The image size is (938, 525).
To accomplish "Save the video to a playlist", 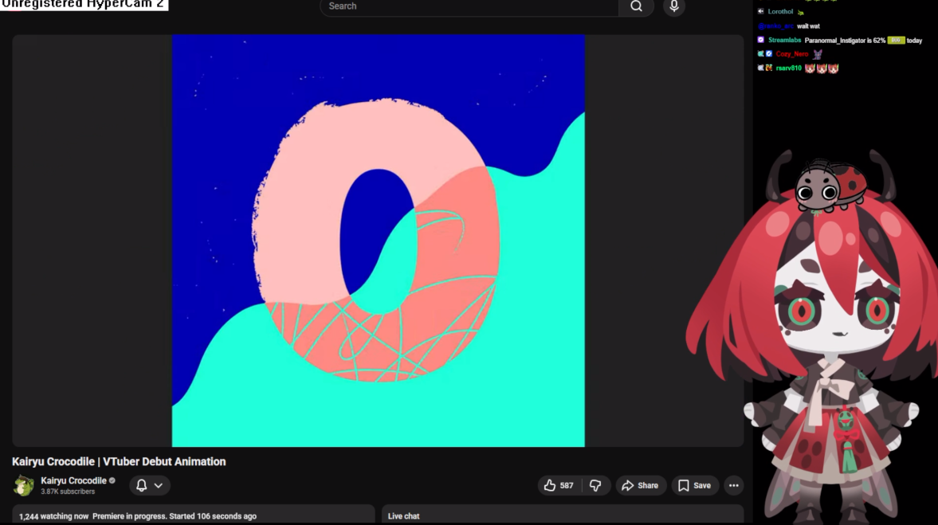I will 694,485.
